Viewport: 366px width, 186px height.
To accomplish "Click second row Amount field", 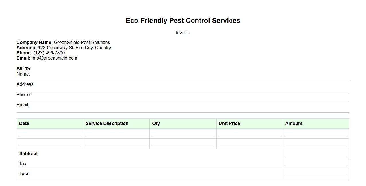I will click(x=316, y=144).
